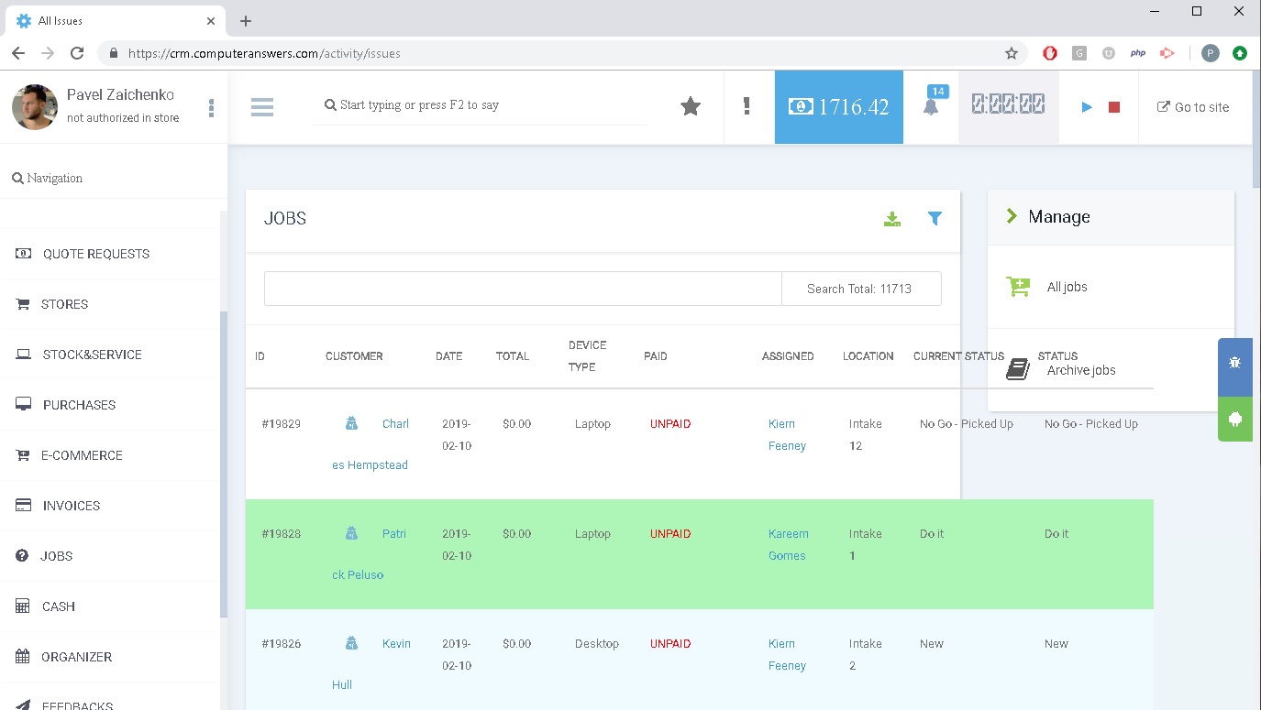Click the favorites star icon in top bar
1261x710 pixels.
pyautogui.click(x=691, y=107)
